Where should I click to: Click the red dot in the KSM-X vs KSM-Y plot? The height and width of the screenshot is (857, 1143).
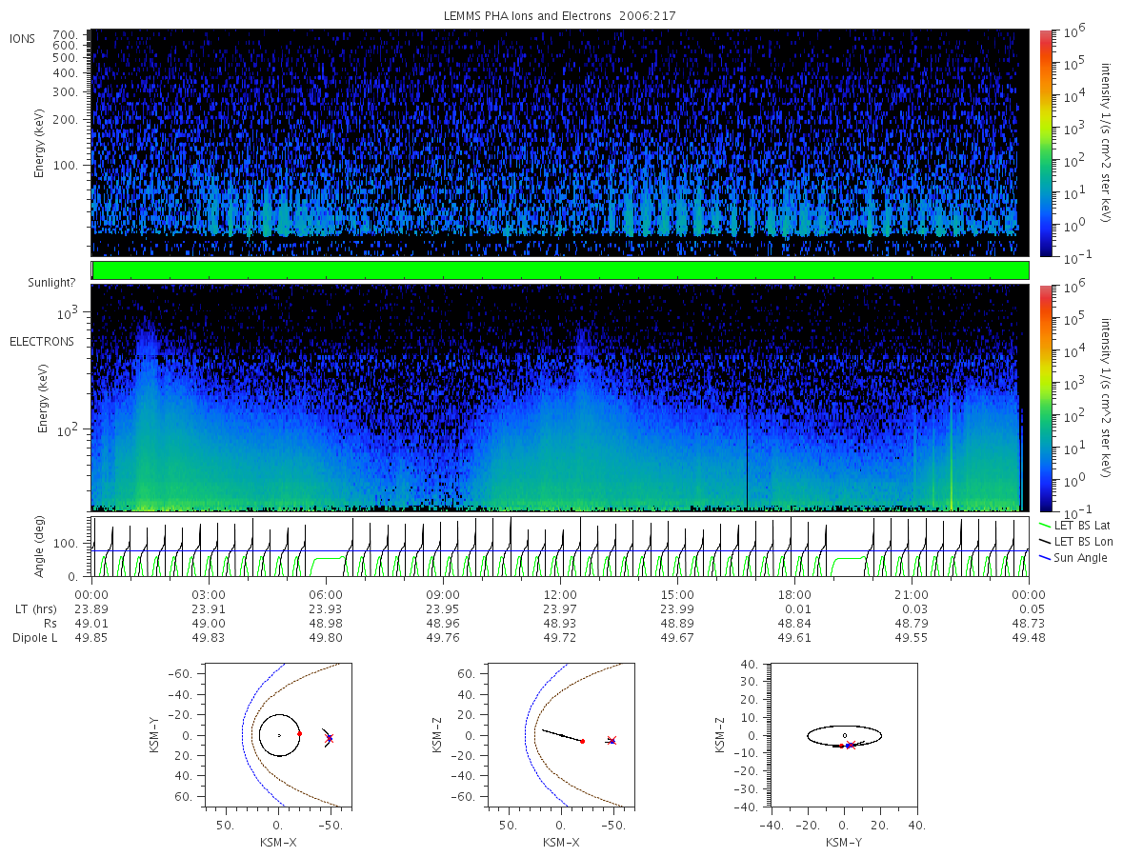[299, 733]
